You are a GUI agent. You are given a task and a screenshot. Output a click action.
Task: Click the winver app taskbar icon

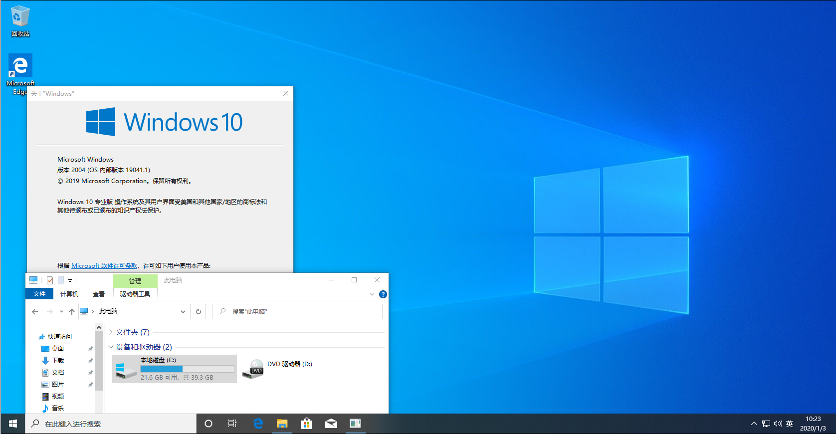click(355, 424)
